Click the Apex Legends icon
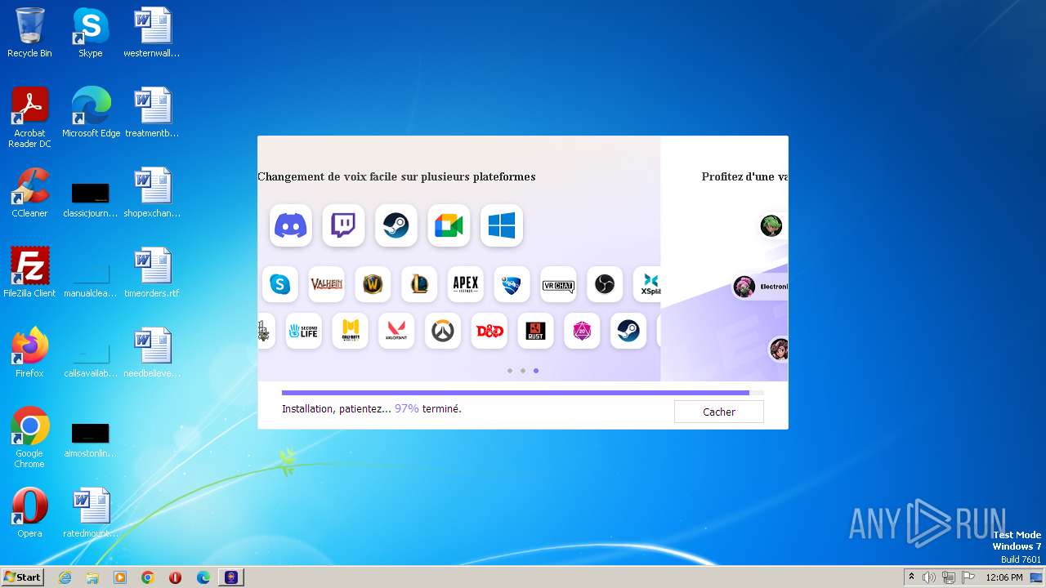The width and height of the screenshot is (1046, 588). [466, 284]
